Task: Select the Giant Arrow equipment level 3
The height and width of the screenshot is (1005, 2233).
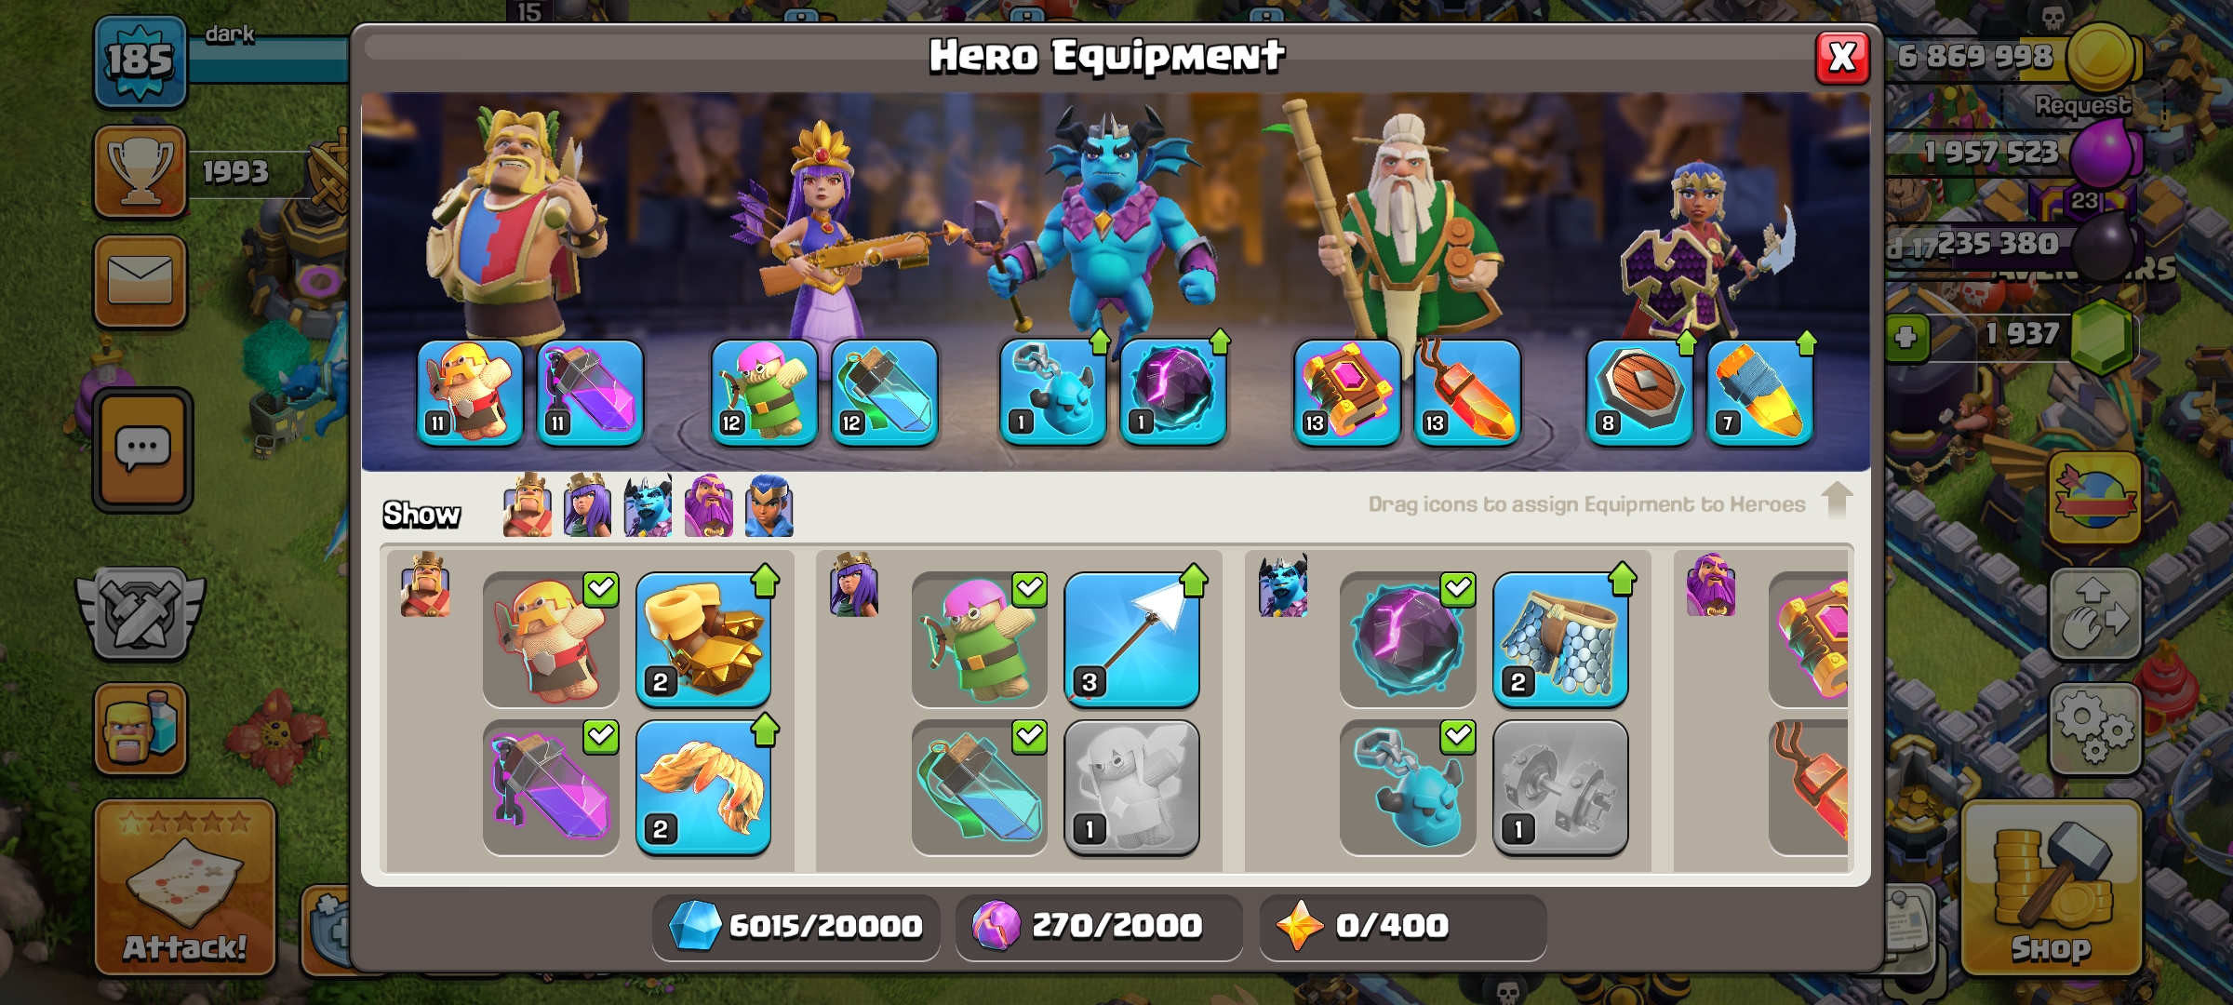Action: (1131, 640)
